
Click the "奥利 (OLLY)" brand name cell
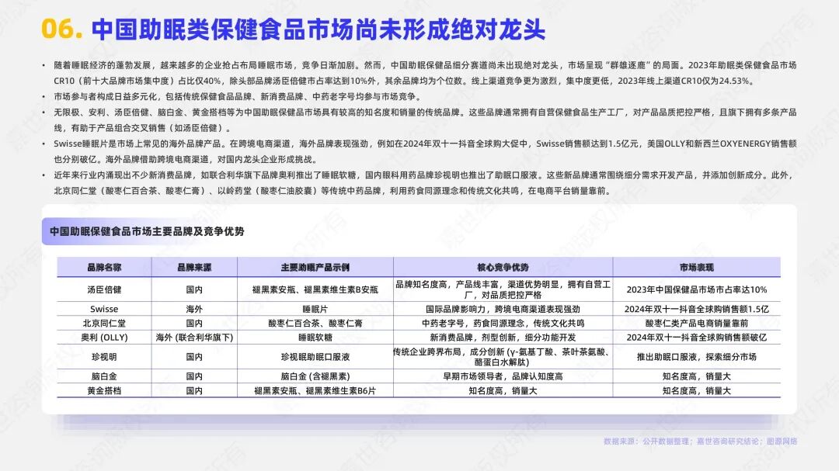(104, 338)
